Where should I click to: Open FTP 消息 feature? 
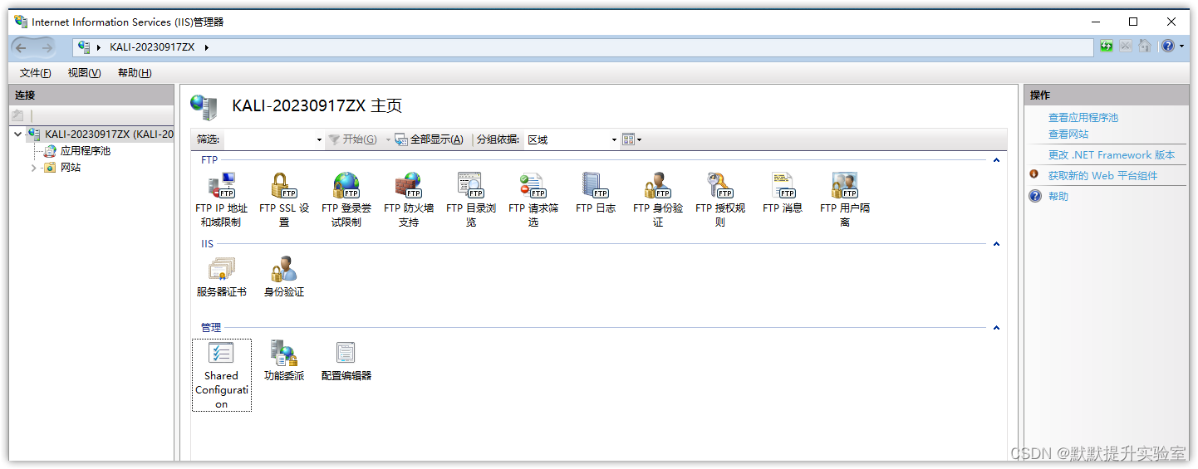pyautogui.click(x=783, y=193)
